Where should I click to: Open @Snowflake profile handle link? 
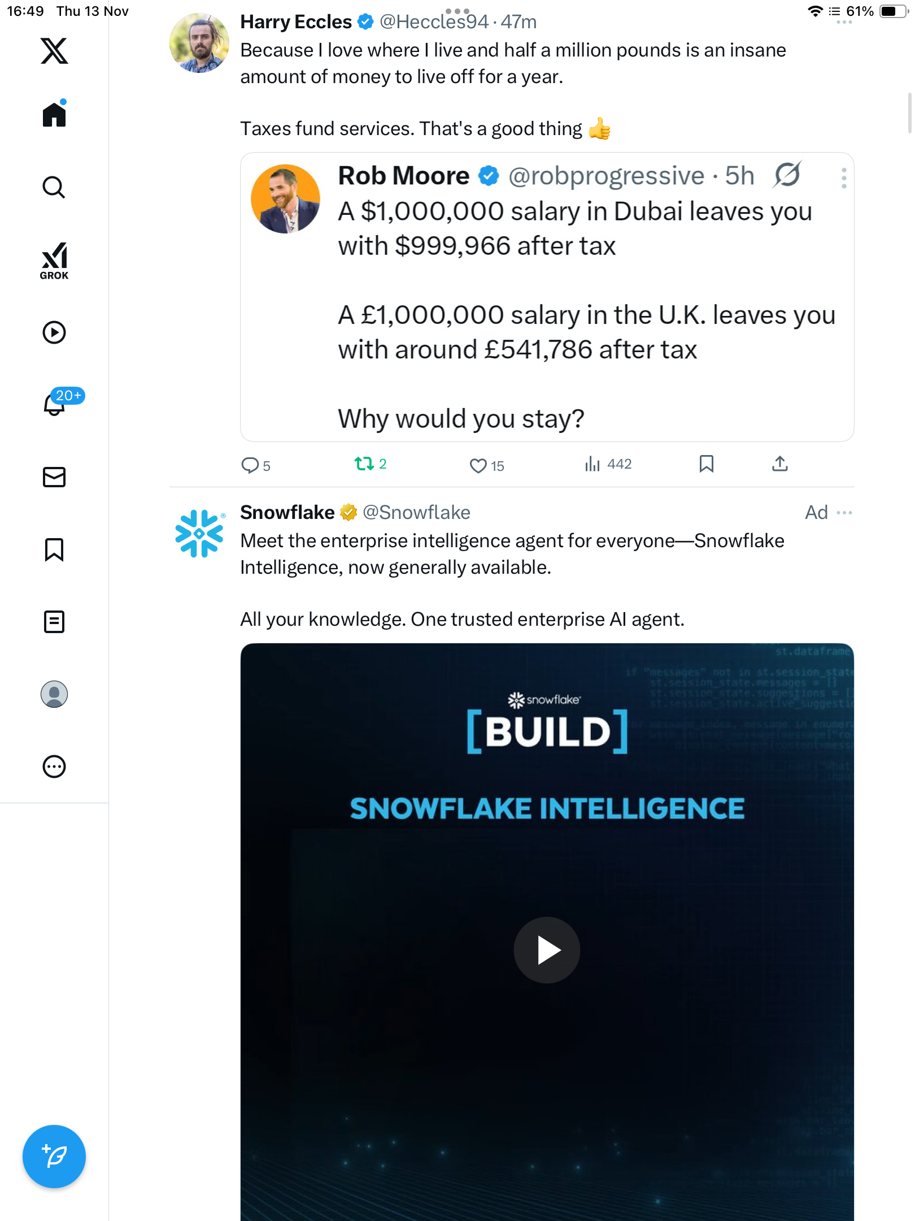(x=416, y=513)
